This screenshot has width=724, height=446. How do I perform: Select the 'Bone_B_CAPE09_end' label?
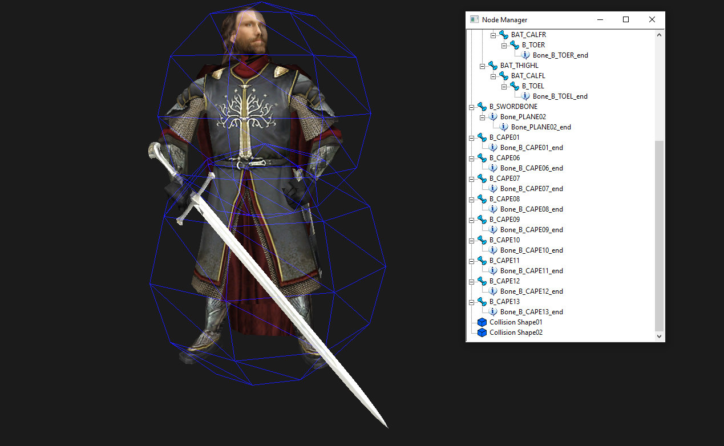click(x=532, y=230)
